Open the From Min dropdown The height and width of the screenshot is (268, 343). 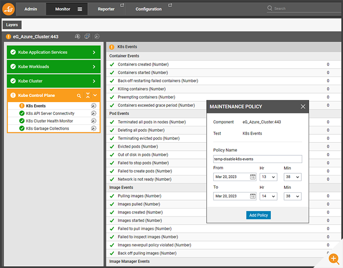coord(293,177)
